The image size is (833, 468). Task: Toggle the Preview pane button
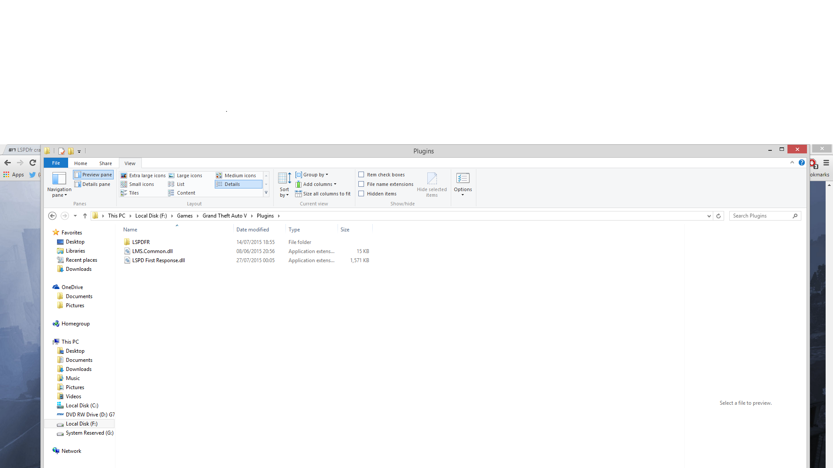pos(93,175)
